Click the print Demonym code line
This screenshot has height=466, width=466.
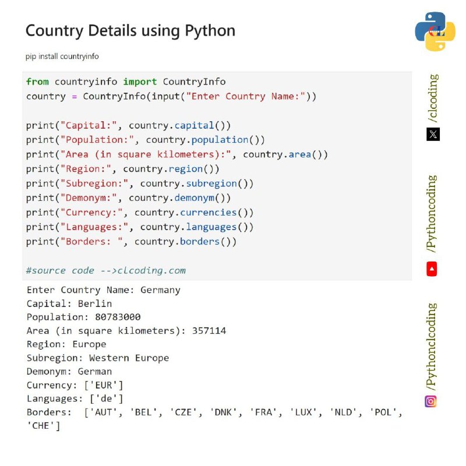[128, 198]
